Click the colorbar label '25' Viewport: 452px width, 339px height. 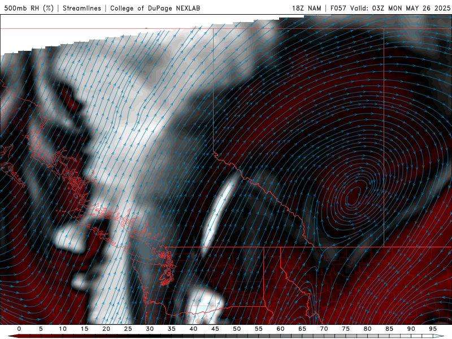(128, 329)
